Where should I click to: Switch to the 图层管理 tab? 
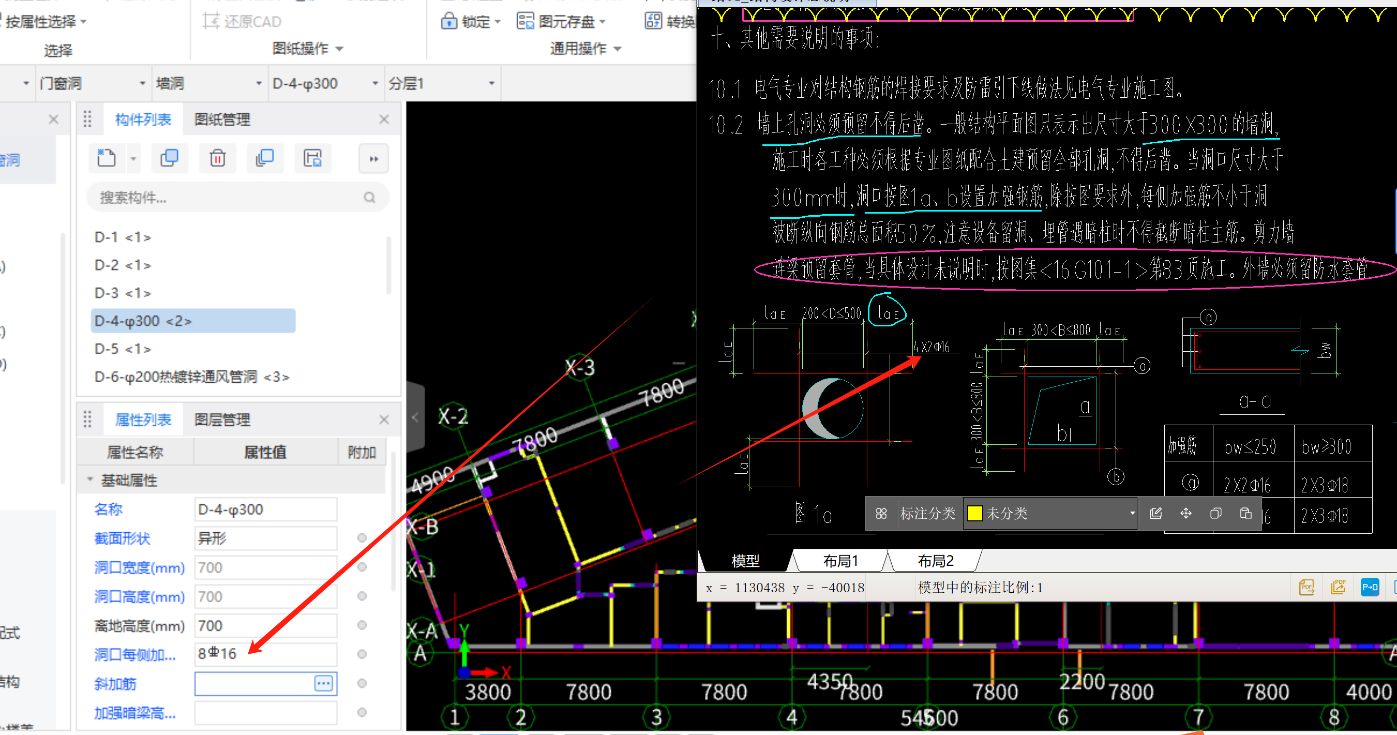(222, 419)
